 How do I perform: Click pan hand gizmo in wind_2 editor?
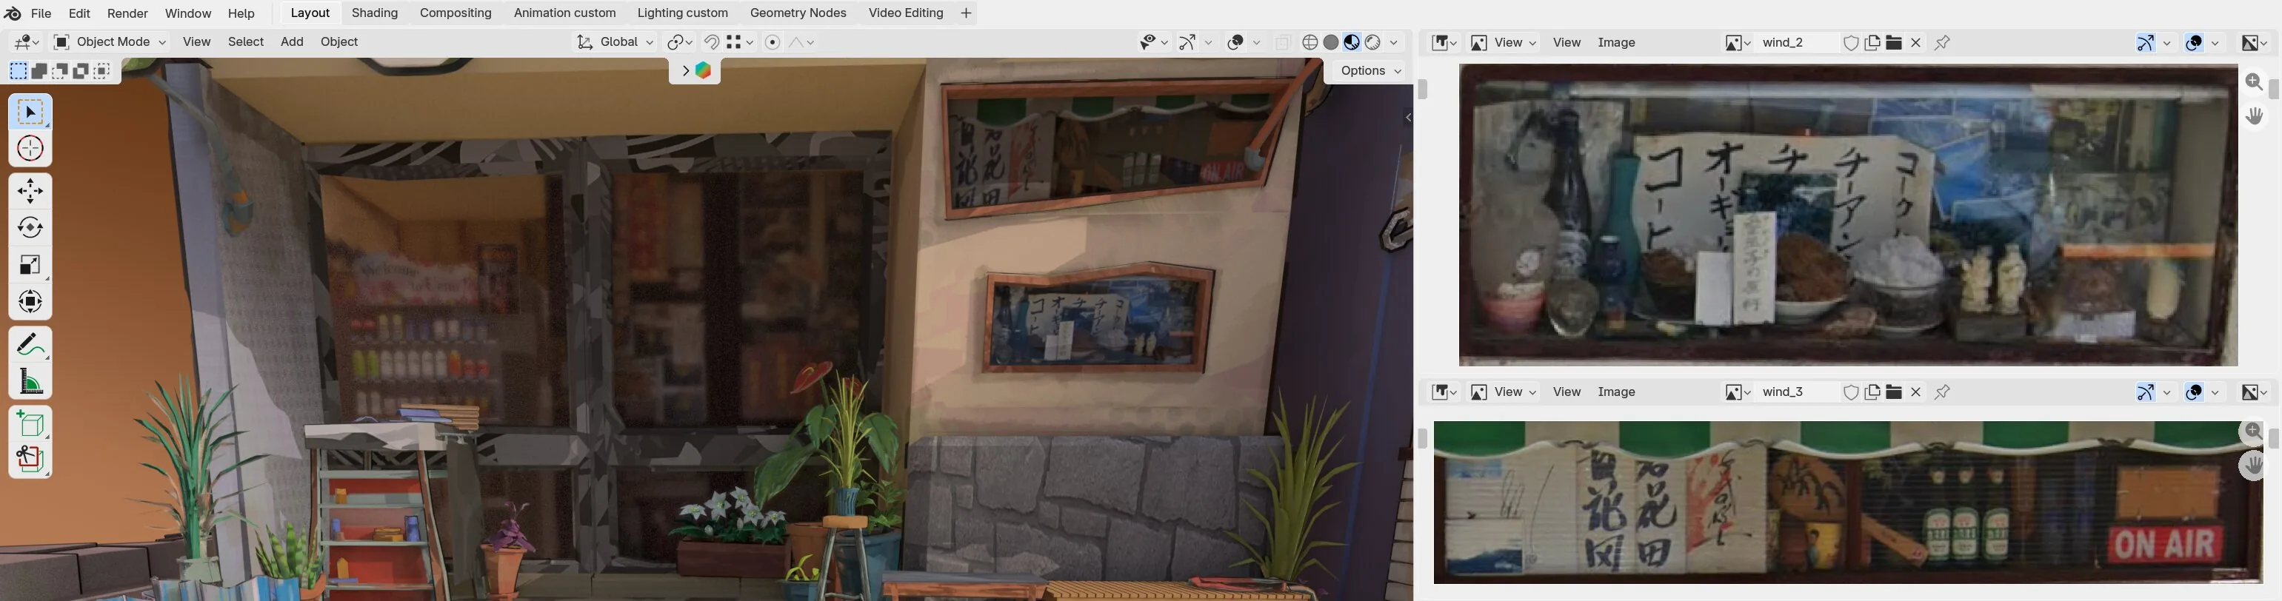click(x=2255, y=116)
